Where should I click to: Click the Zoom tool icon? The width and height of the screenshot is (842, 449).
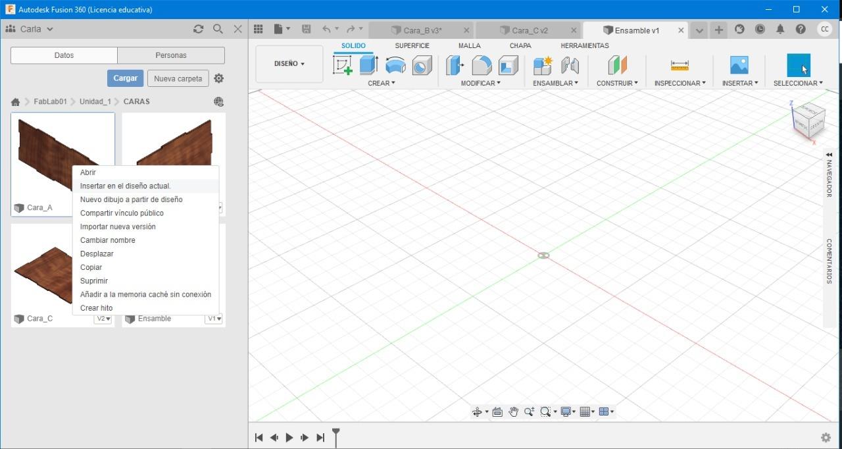coord(529,412)
